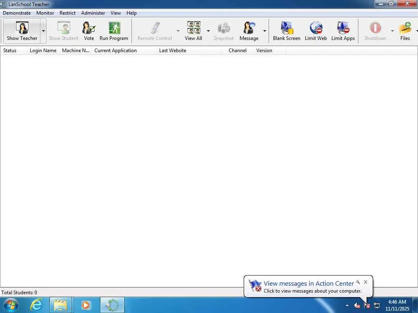418x313 pixels.
Task: Expand the Remote Control dropdown arrow
Action: [x=178, y=31]
